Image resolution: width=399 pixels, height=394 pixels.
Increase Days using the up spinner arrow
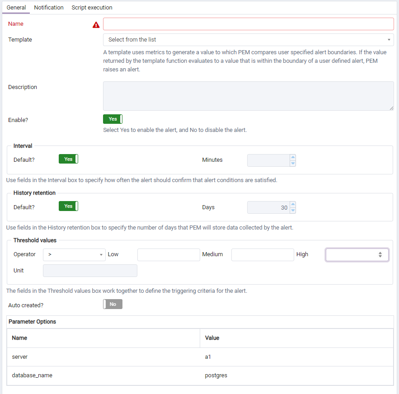(x=293, y=204)
